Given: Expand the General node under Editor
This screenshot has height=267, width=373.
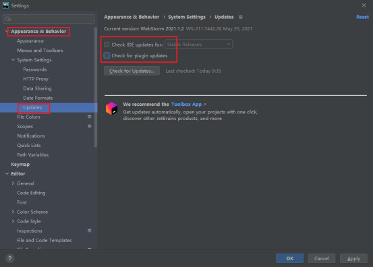Looking at the screenshot, I should click(13, 183).
